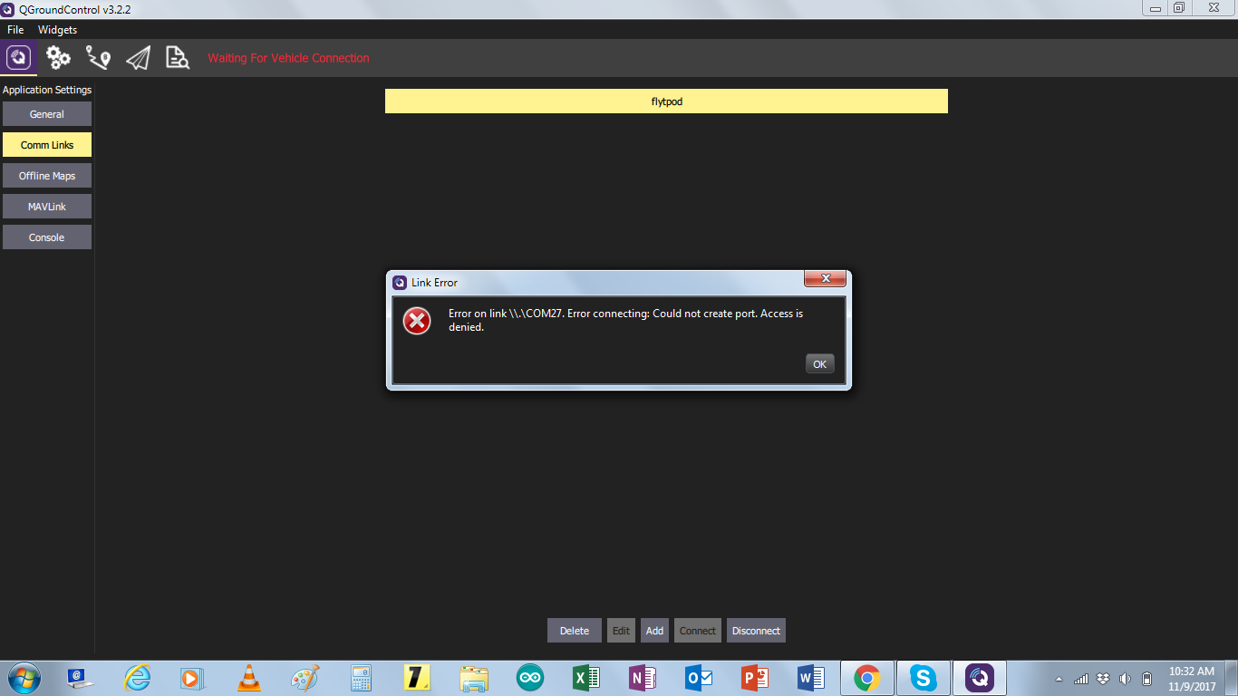Open the File menu
The height and width of the screenshot is (696, 1238).
click(15, 30)
